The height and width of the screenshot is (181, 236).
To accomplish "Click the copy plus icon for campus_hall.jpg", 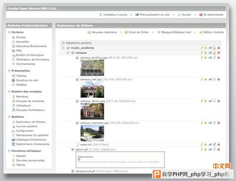I will 206,79.
